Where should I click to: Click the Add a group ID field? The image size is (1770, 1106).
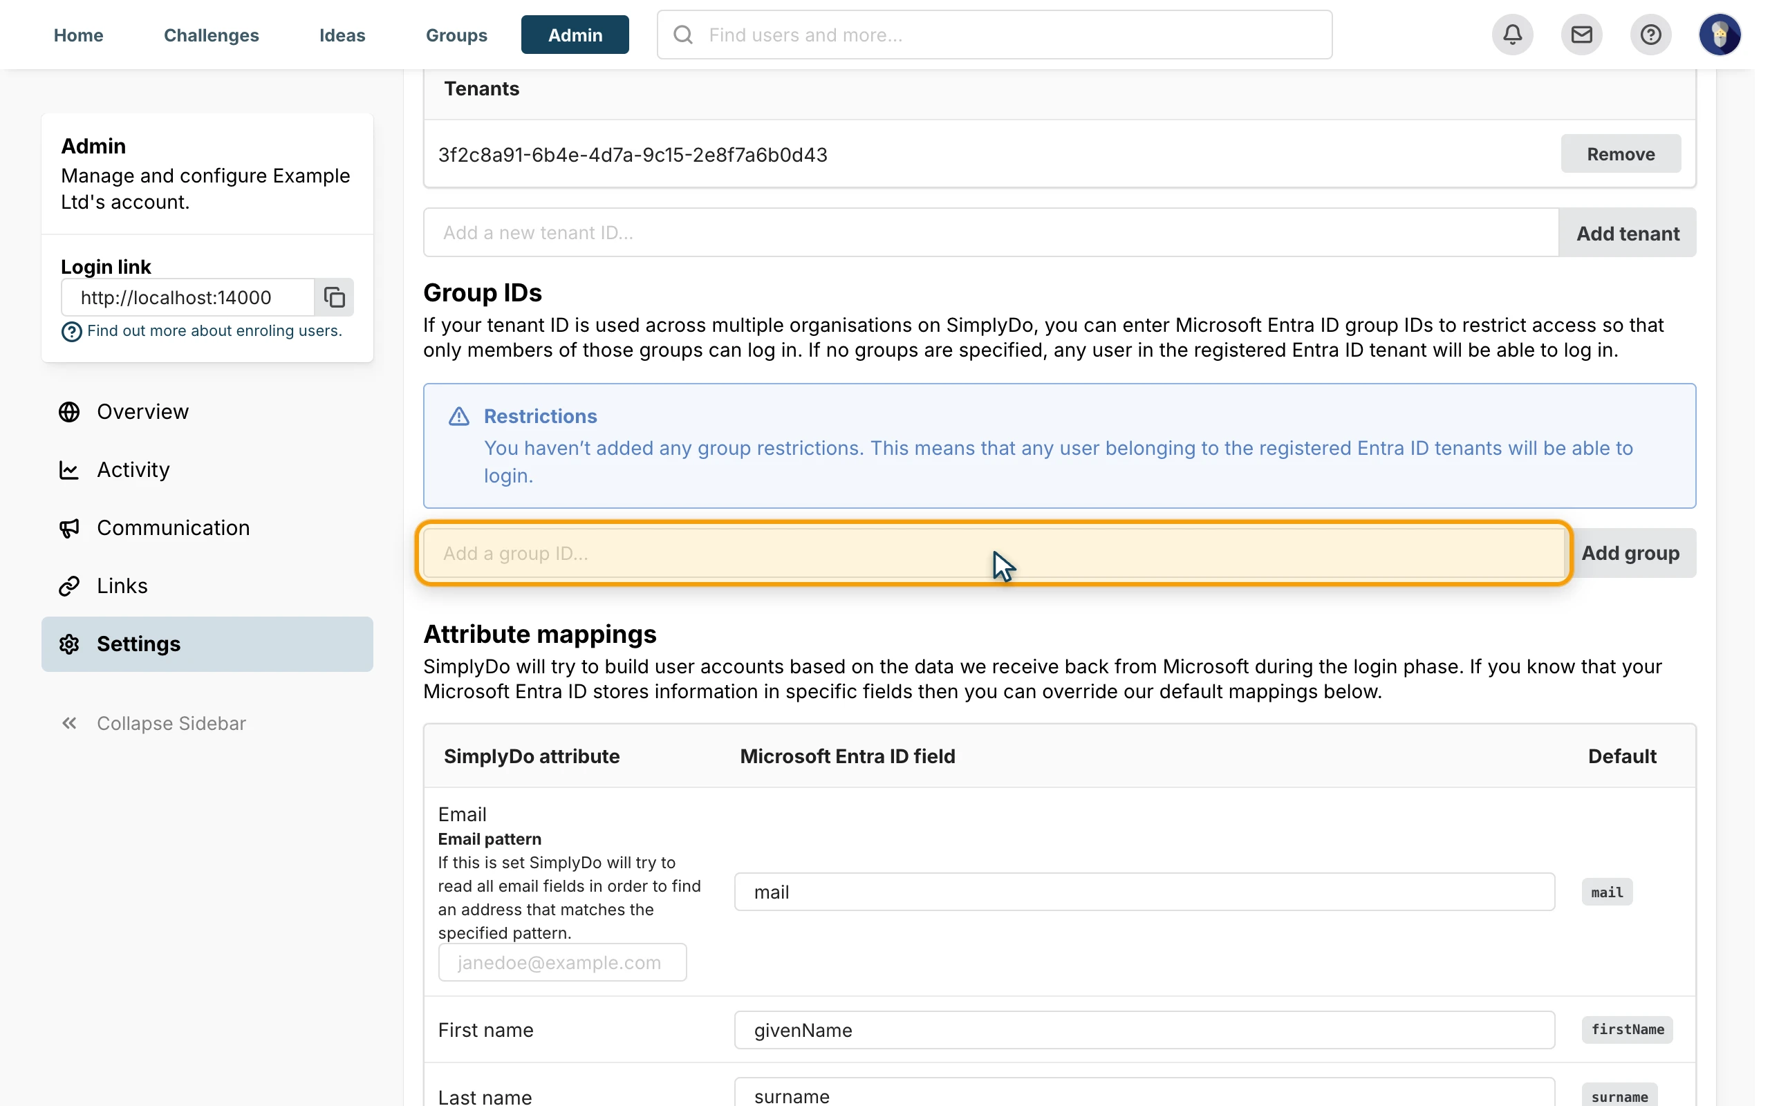(x=994, y=553)
